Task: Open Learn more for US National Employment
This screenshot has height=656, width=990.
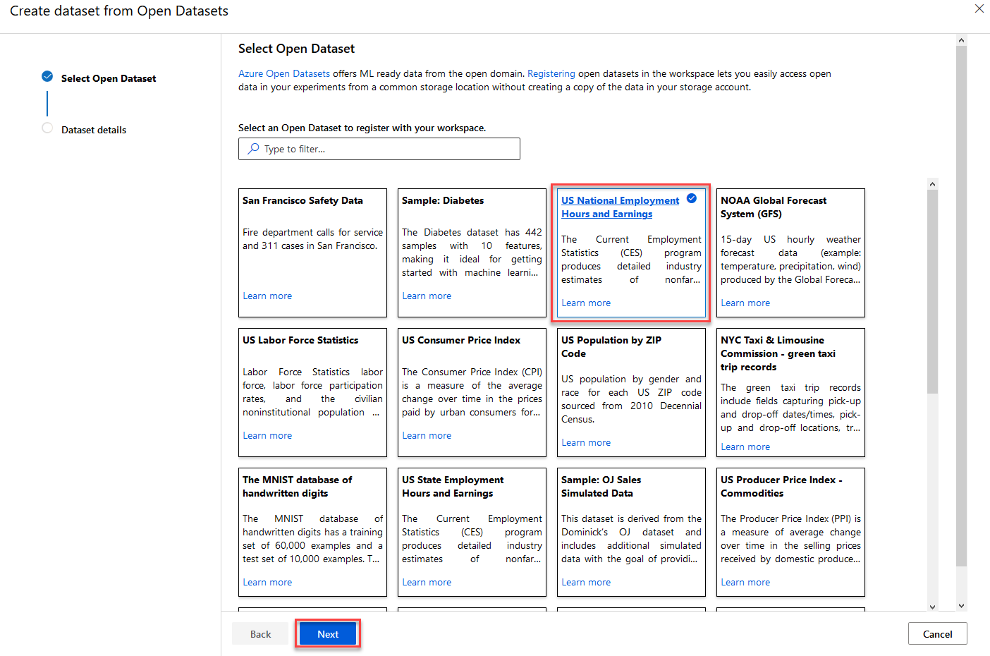Action: click(586, 303)
